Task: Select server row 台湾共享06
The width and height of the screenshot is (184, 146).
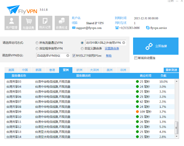Action: pos(90,97)
